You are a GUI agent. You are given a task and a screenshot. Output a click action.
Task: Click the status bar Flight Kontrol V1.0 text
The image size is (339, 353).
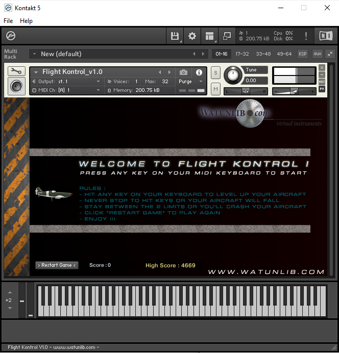(54, 347)
